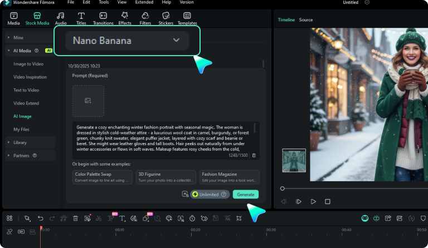Toggle the green auto ripple icon

click(376, 219)
